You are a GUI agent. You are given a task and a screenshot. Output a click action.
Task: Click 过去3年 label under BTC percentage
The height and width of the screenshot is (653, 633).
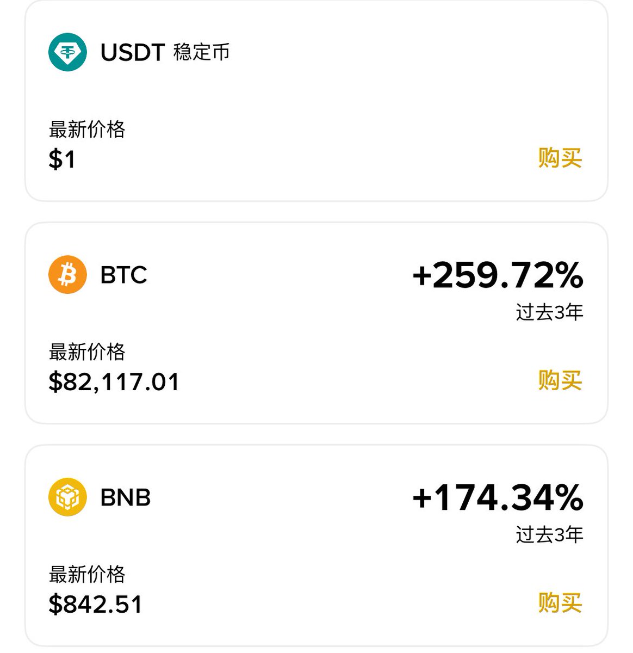549,312
